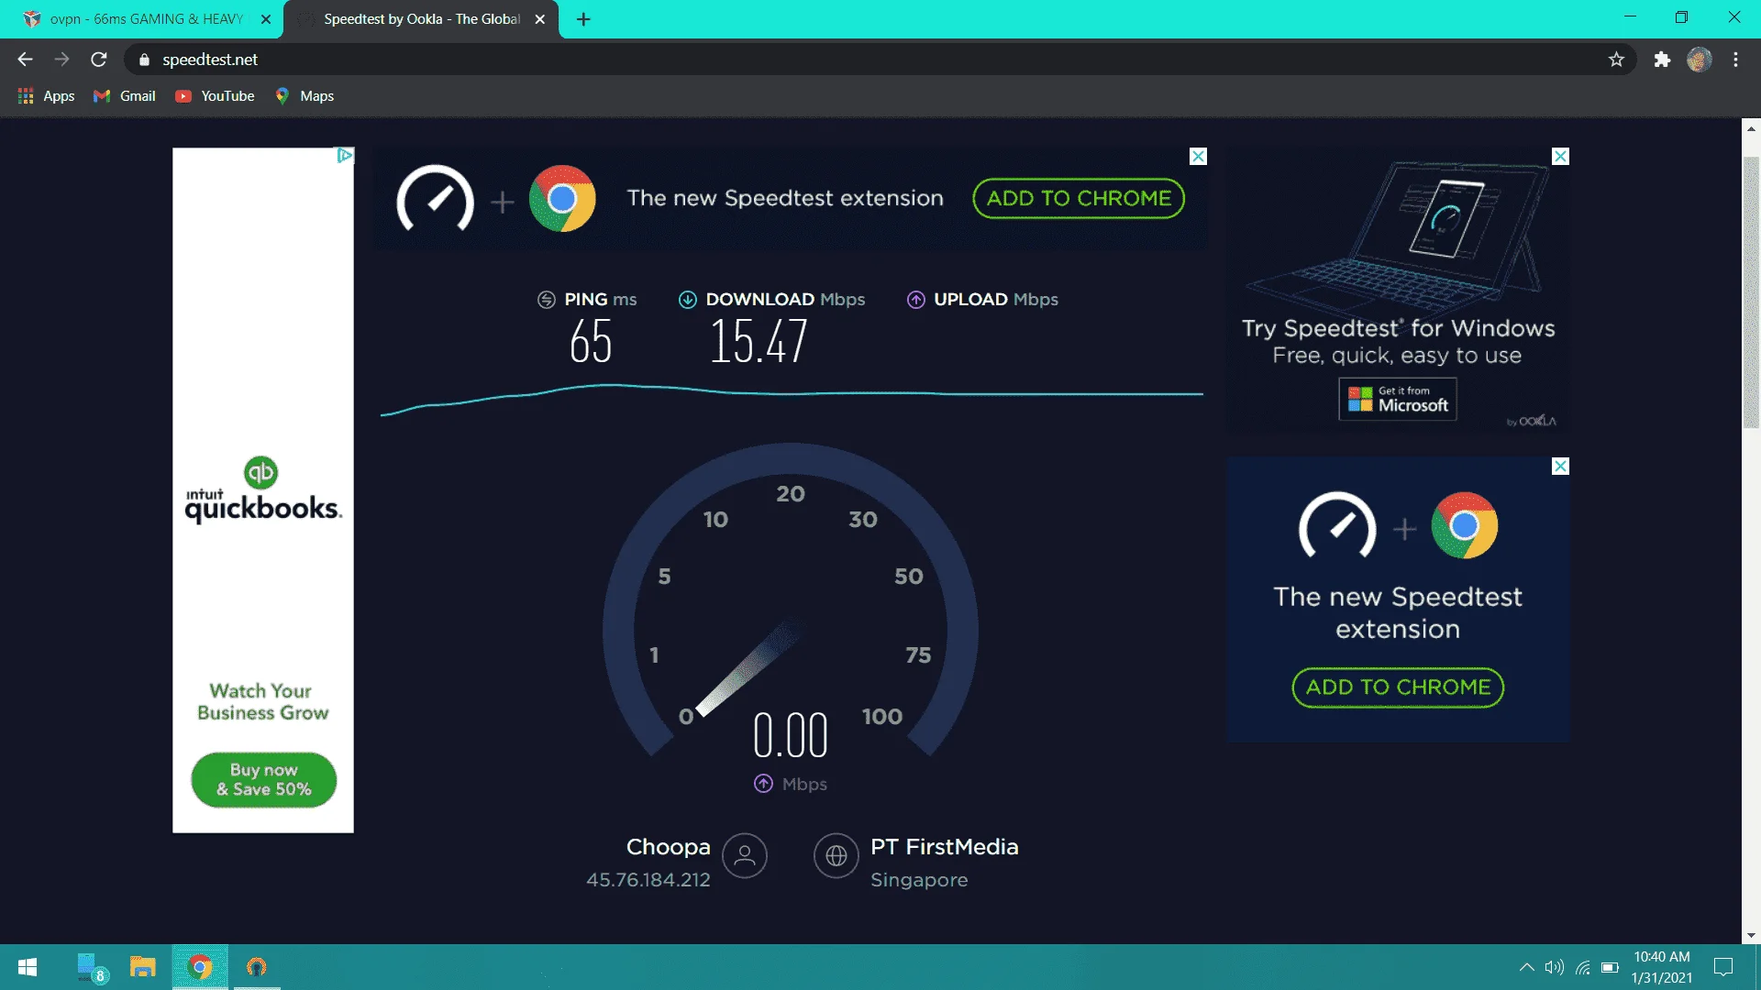Click the Choopa ISP name
The image size is (1761, 990).
(x=668, y=847)
